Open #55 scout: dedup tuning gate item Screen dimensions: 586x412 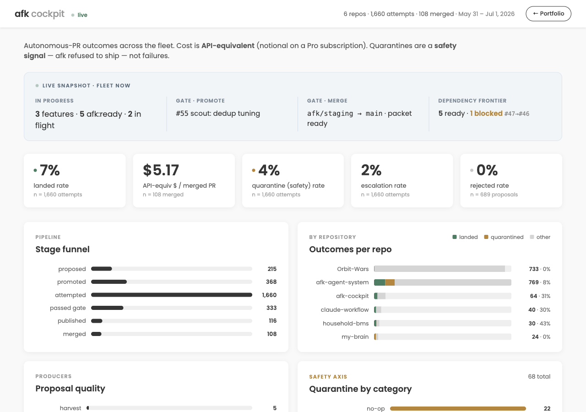tap(218, 114)
